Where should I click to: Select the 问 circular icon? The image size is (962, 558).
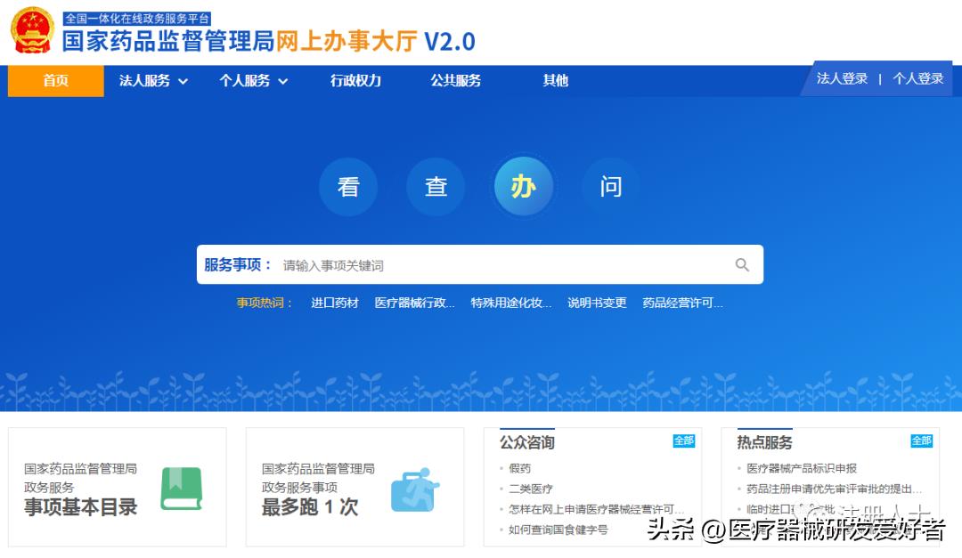[x=609, y=186]
